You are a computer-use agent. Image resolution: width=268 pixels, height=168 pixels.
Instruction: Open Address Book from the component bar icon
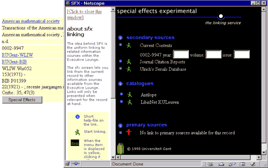pos(242,164)
